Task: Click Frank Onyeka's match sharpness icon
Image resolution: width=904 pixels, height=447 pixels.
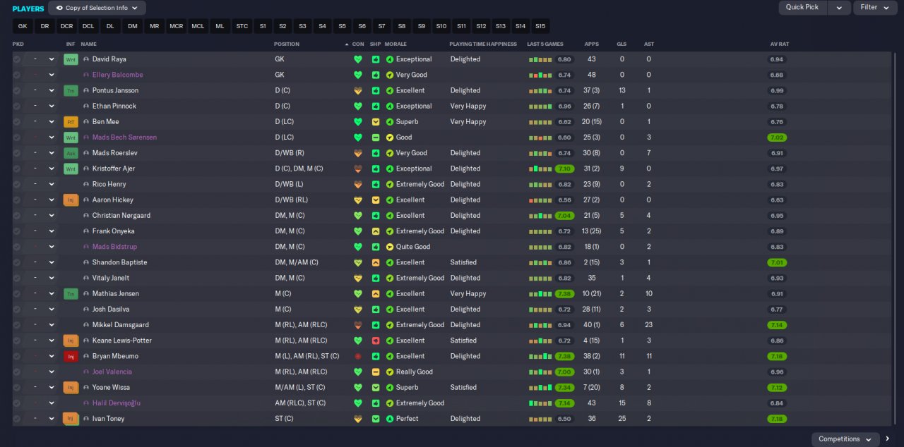Action: [376, 231]
